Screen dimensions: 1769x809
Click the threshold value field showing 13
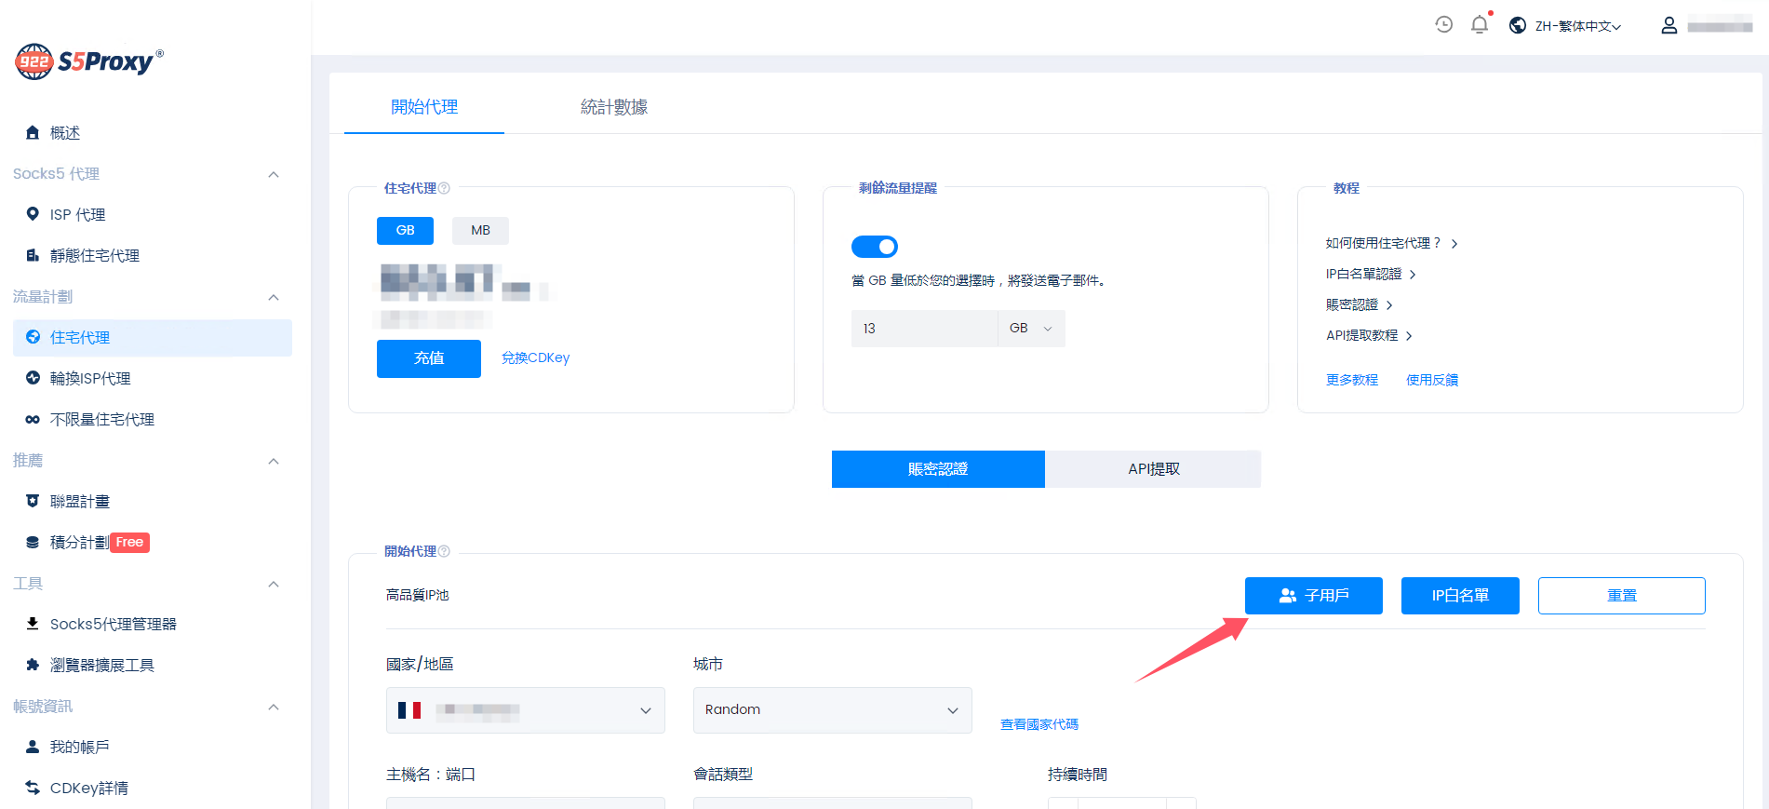click(x=925, y=329)
